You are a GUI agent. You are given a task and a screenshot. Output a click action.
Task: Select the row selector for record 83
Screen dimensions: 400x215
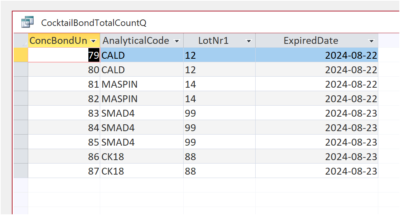pos(21,113)
